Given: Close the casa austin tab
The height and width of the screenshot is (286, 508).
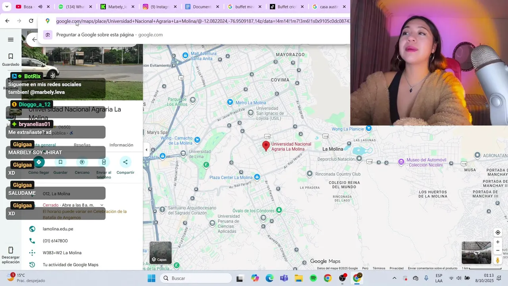Looking at the screenshot, I should [x=344, y=7].
